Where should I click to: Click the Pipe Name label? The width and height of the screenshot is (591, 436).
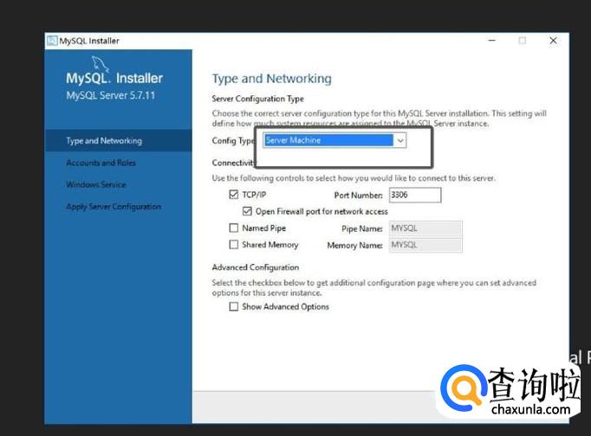pyautogui.click(x=362, y=228)
